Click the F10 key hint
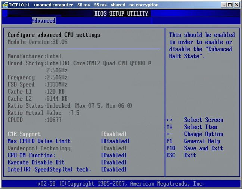 171,148
